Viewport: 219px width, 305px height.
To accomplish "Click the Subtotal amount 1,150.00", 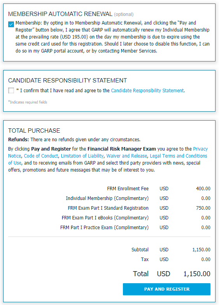I will click(201, 250).
